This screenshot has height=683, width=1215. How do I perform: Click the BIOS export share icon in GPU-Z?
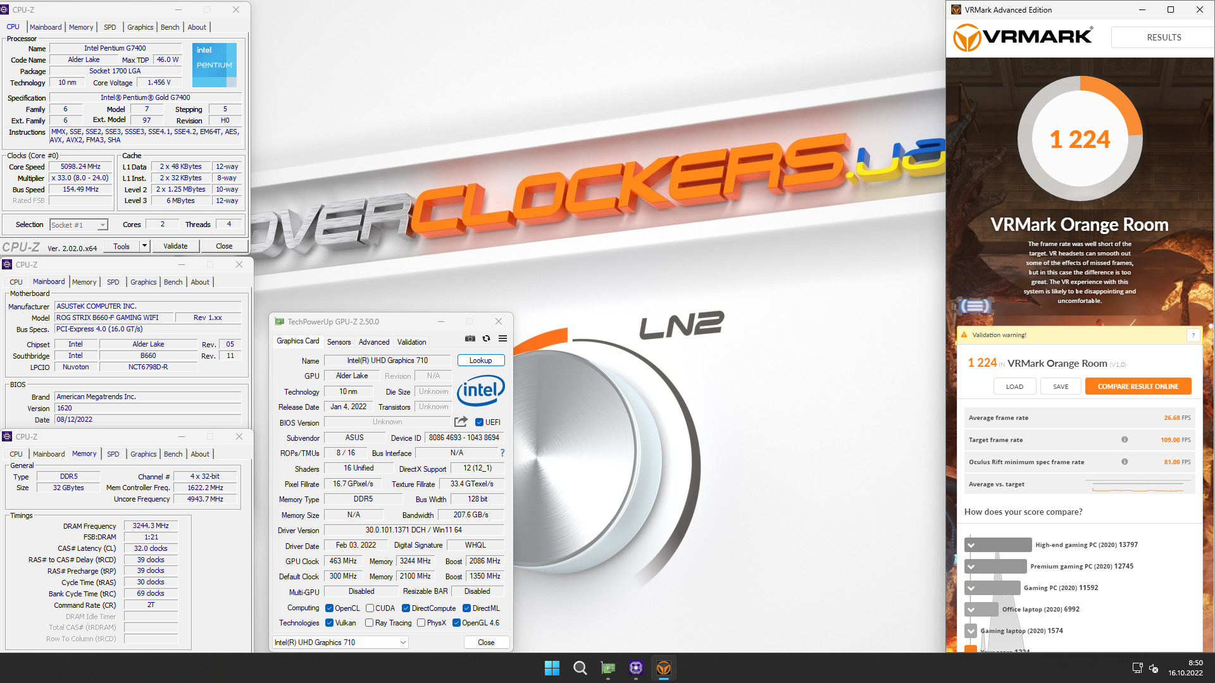point(461,422)
